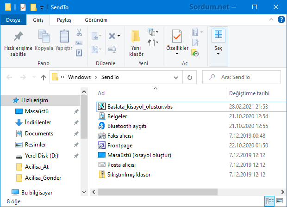This screenshot has width=287, height=207.
Task: Click the Pin to Quick access (Hızlı erişime sabitle) icon
Action: coord(19,36)
